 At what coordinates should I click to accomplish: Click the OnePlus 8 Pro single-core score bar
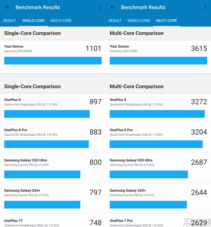(46, 144)
